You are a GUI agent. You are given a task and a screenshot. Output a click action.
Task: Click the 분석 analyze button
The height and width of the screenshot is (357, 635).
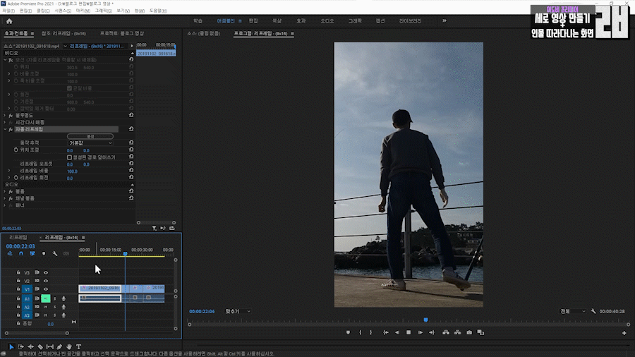90,136
